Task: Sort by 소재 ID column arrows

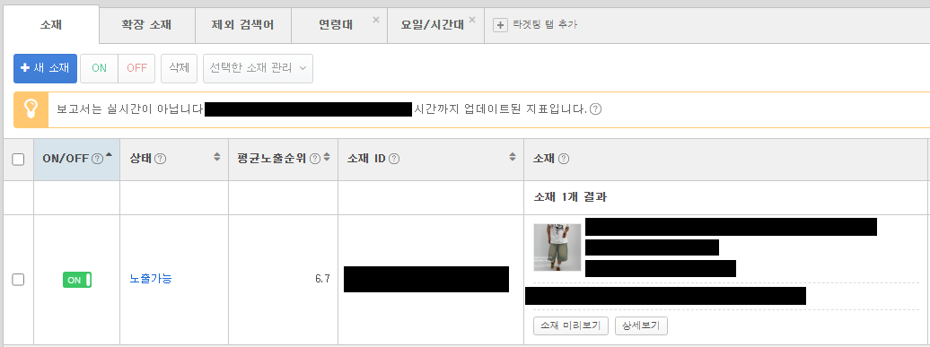Action: point(513,158)
